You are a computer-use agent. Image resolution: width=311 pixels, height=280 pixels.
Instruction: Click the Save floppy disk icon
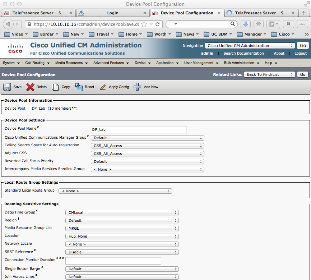[7, 87]
